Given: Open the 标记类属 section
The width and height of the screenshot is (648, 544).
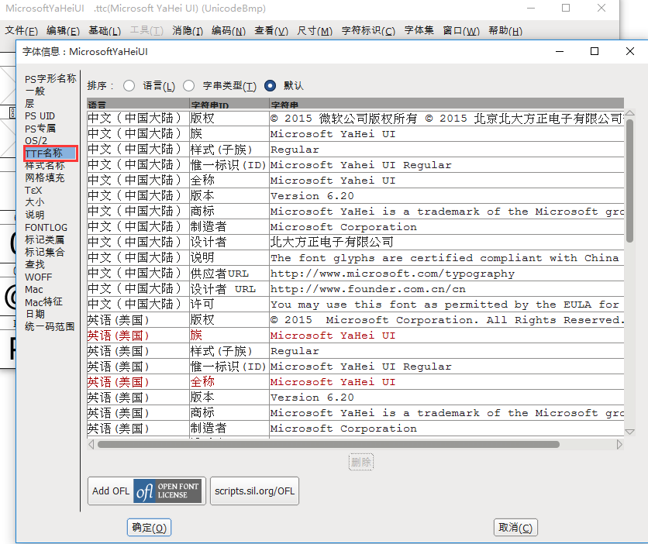Looking at the screenshot, I should point(45,239).
